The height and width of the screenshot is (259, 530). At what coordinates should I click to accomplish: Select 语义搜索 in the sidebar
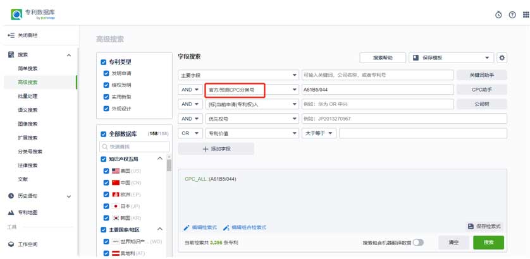tap(28, 110)
